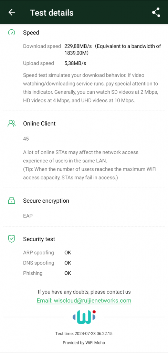The height and width of the screenshot is (353, 168).
Task: Go back using the arrow icon
Action: click(12, 12)
